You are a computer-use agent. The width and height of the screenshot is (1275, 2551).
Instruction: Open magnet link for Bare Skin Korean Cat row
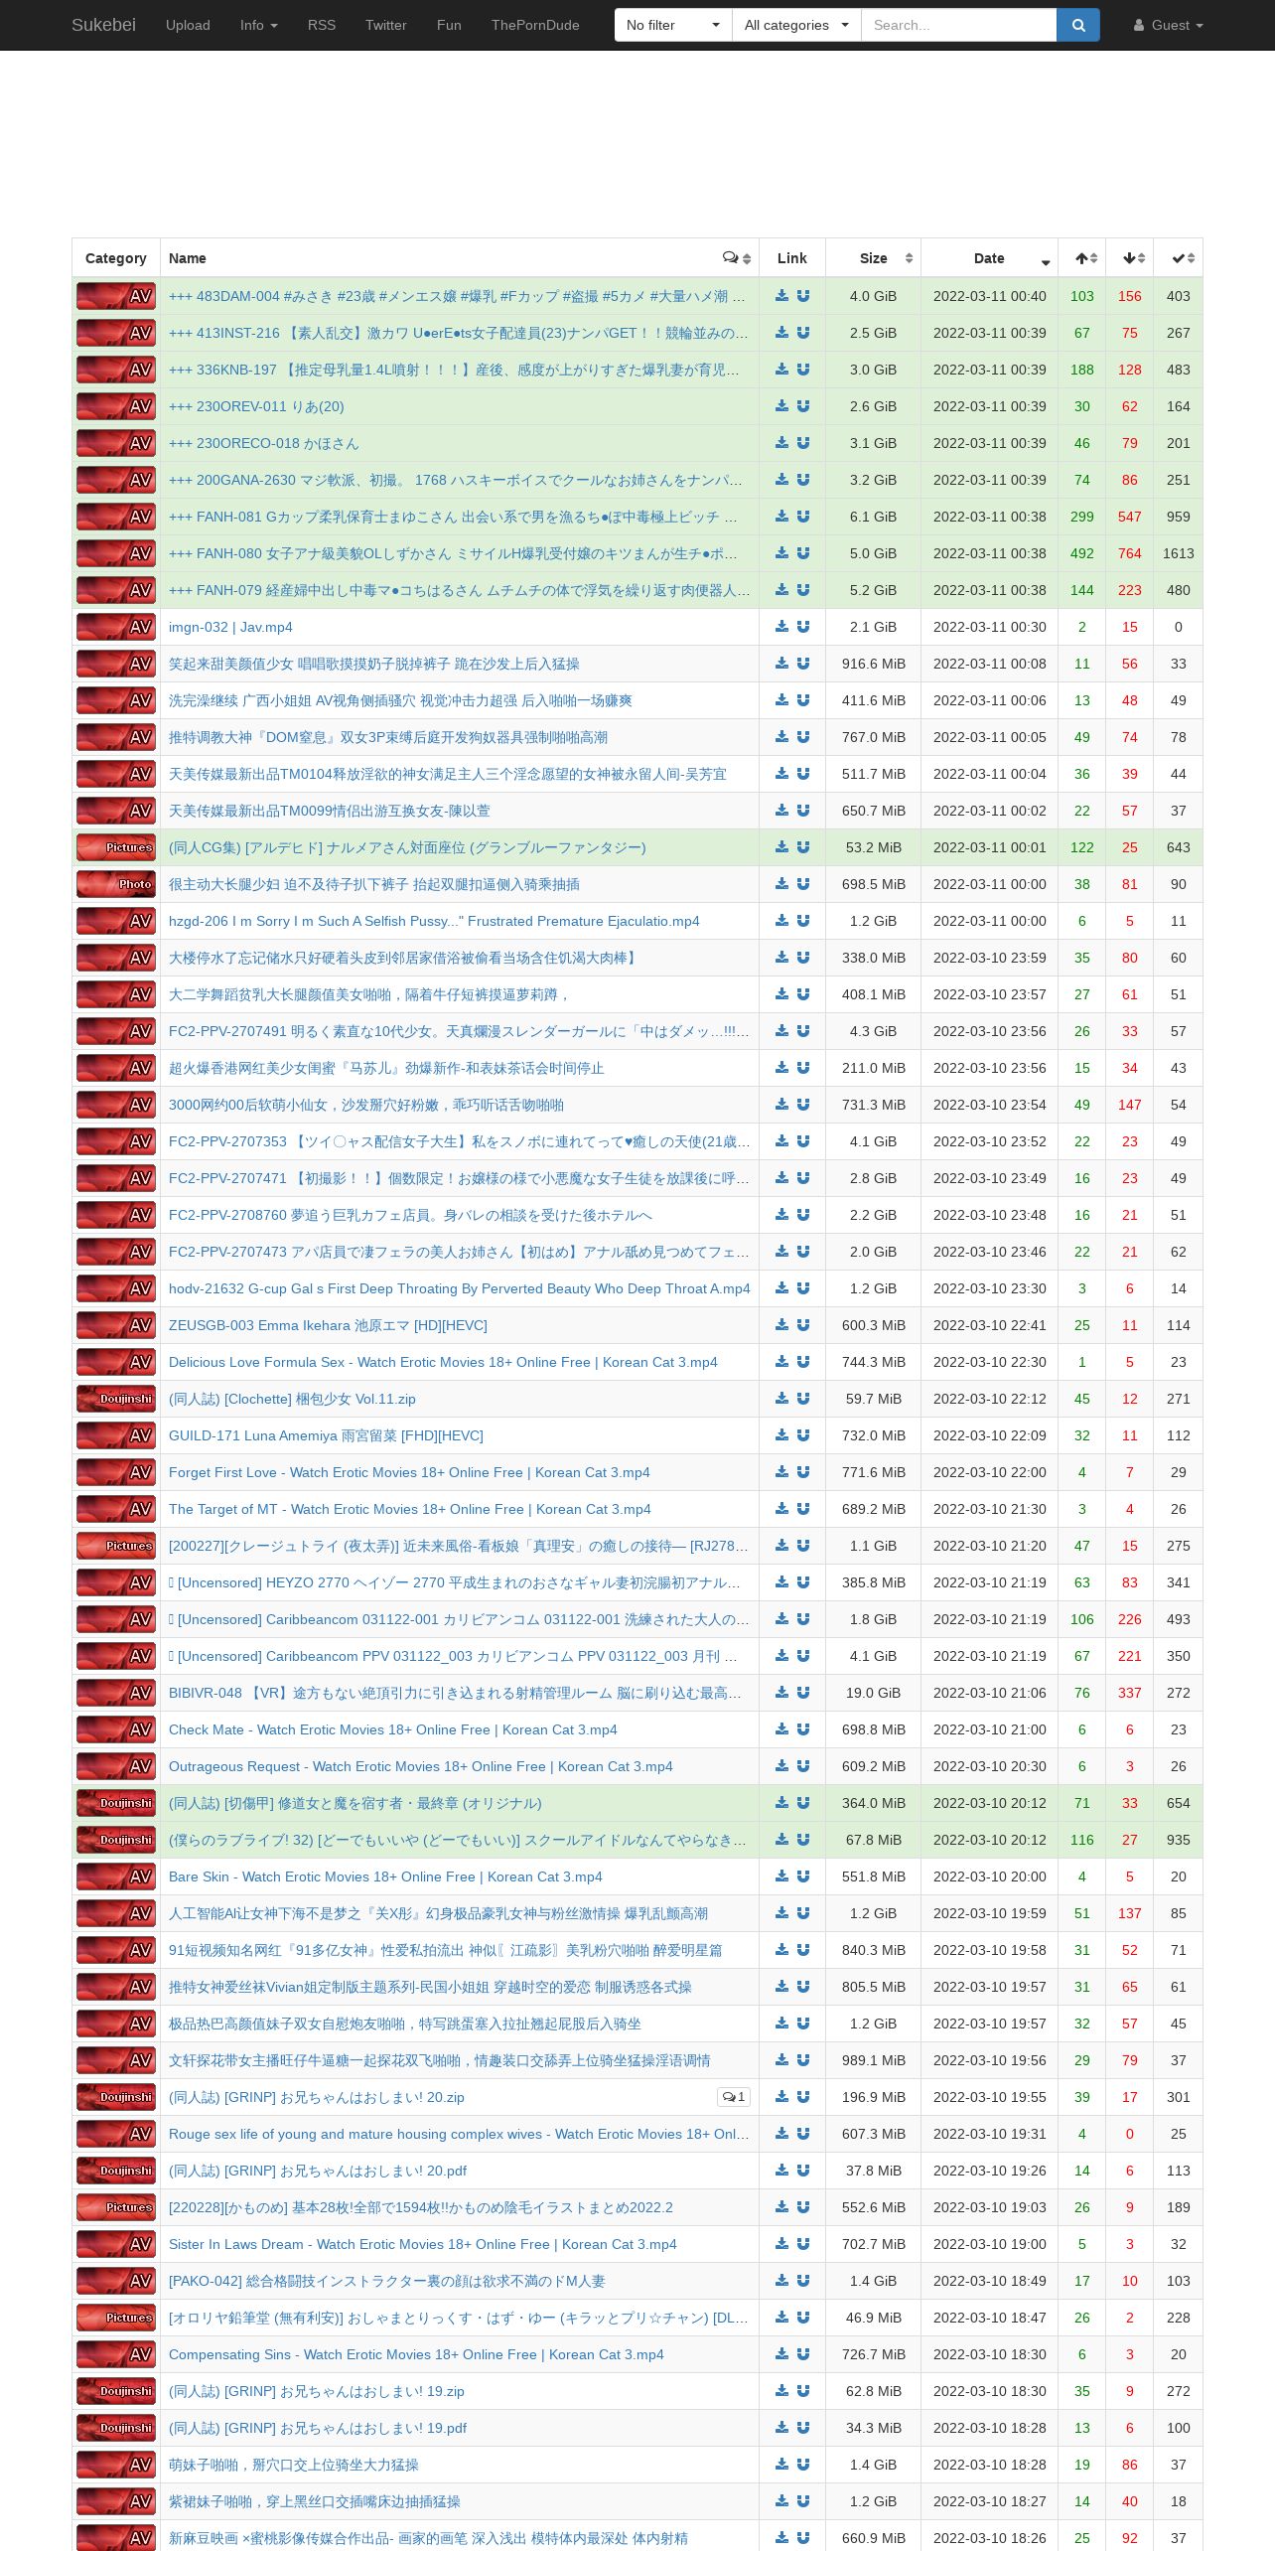point(803,1876)
